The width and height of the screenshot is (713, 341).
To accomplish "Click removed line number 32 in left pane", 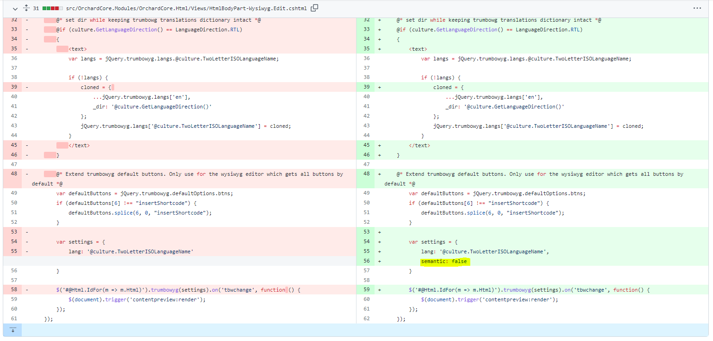I will tap(13, 20).
